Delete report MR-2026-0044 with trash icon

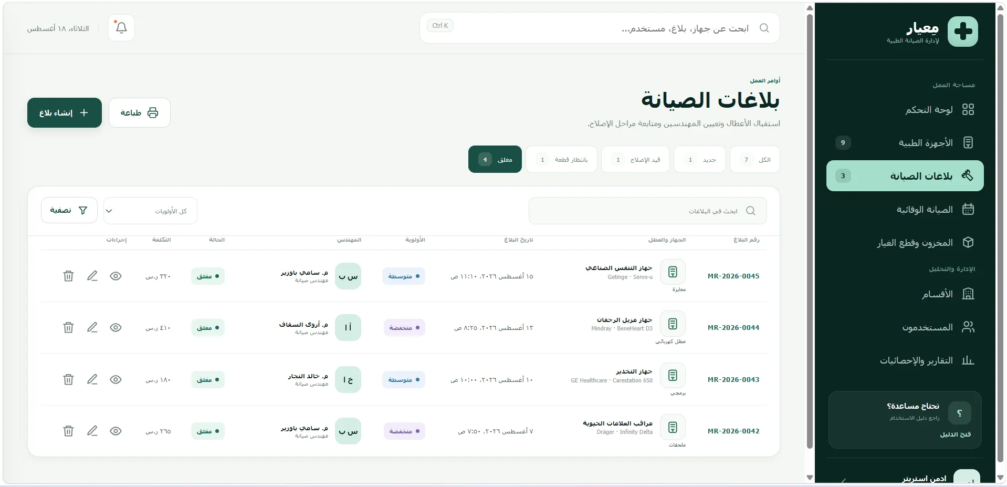click(x=68, y=327)
